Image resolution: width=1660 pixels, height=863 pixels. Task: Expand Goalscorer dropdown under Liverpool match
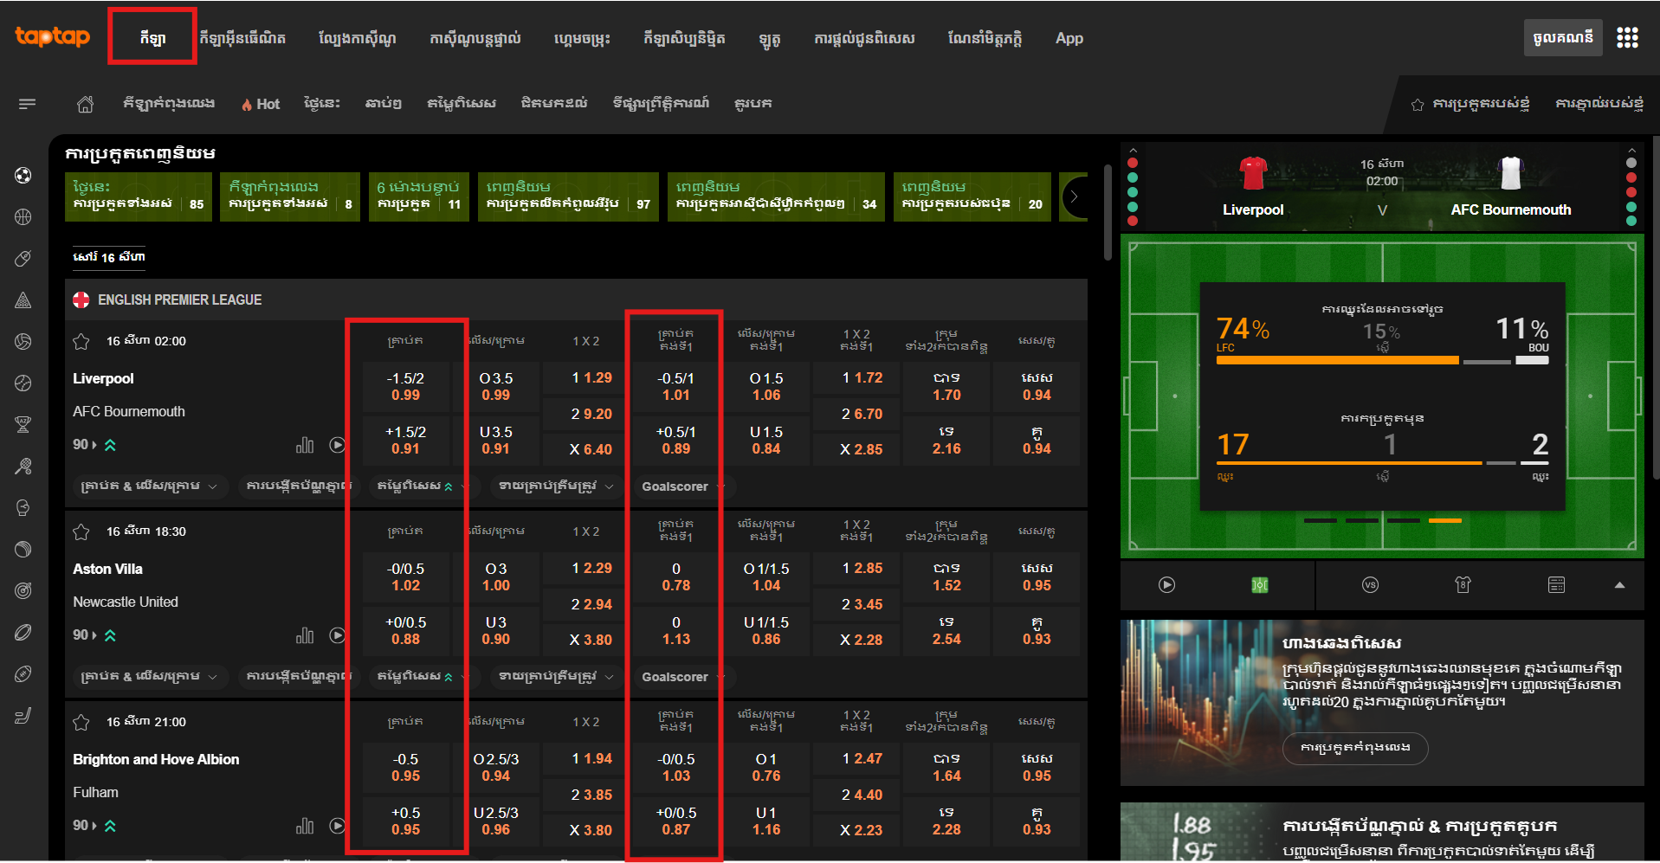pos(684,486)
